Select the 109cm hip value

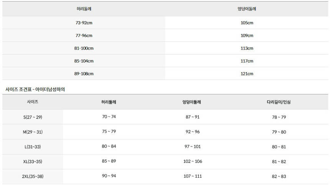(247, 36)
